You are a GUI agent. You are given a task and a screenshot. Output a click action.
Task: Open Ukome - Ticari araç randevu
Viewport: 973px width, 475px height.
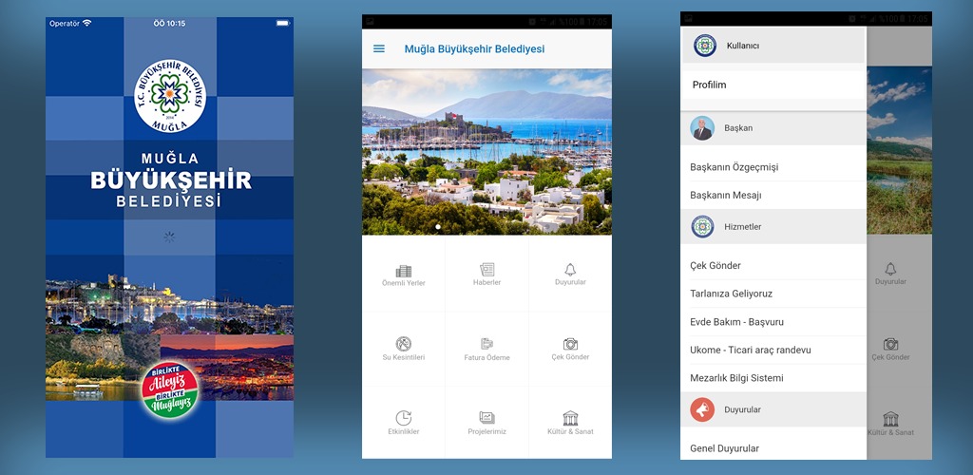773,351
